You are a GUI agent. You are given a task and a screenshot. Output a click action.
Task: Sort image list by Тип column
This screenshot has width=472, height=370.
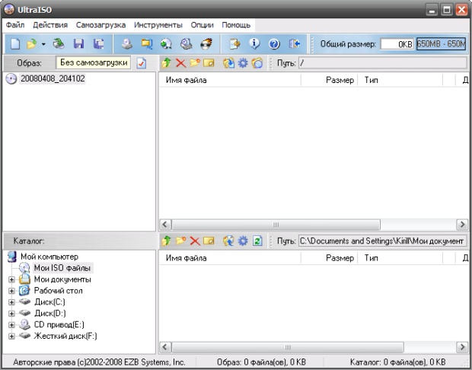point(400,80)
